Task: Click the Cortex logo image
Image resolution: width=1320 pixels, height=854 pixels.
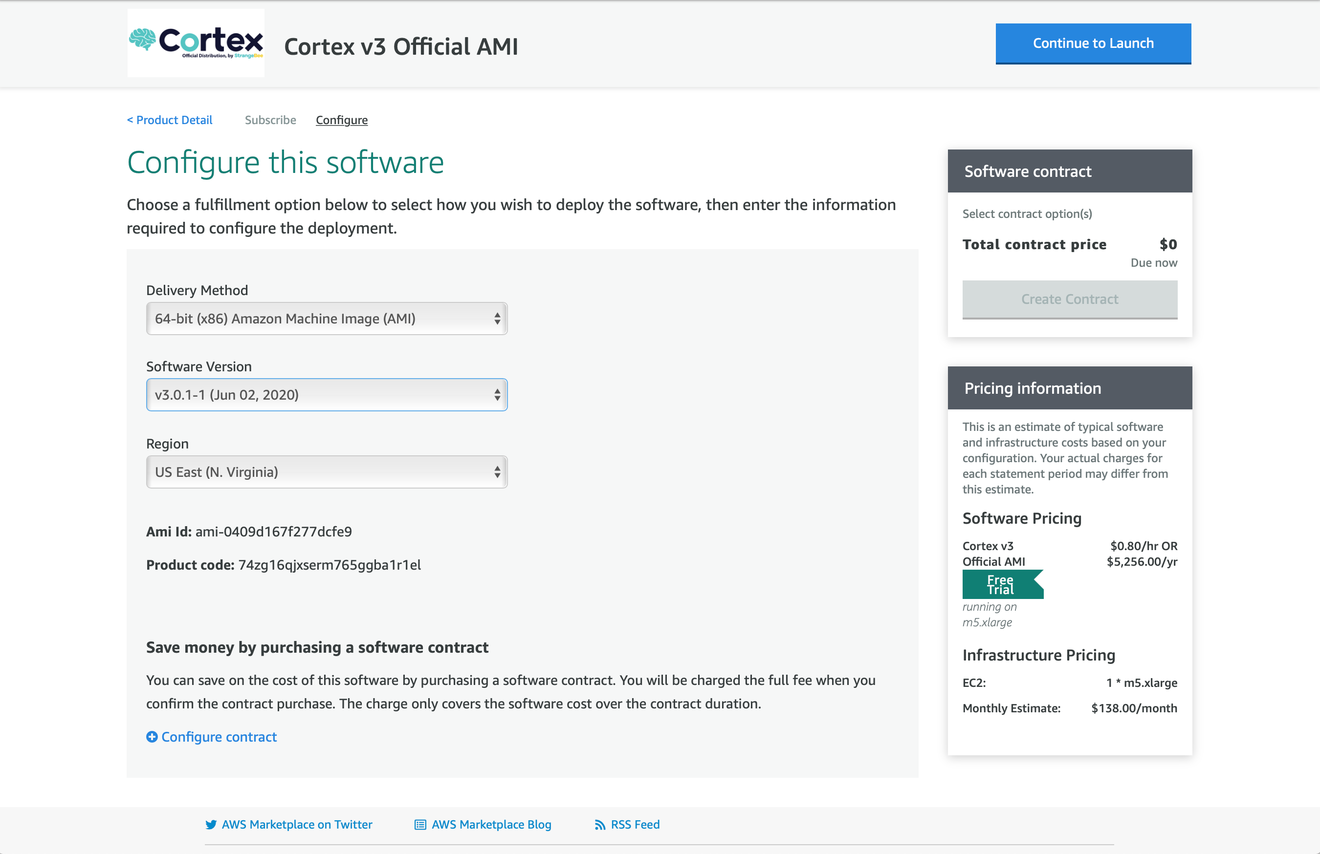Action: tap(196, 43)
